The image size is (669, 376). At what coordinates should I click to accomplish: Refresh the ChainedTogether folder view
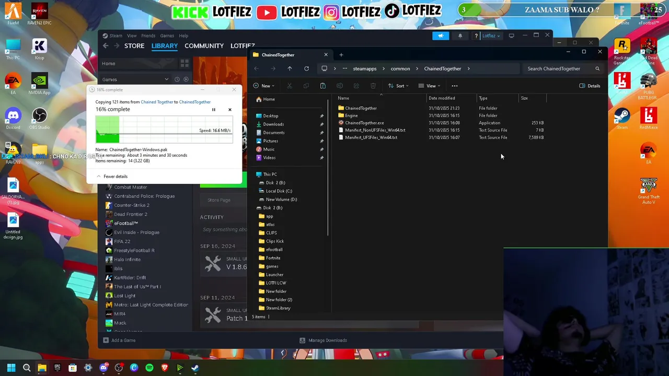point(306,68)
